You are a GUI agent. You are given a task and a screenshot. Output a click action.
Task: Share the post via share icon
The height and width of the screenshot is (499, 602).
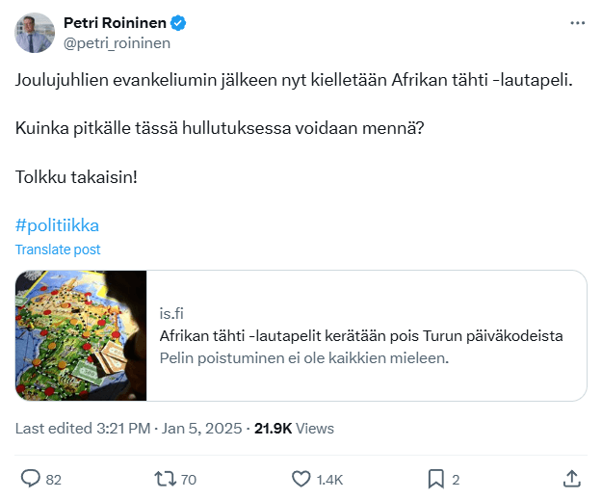pos(570,479)
